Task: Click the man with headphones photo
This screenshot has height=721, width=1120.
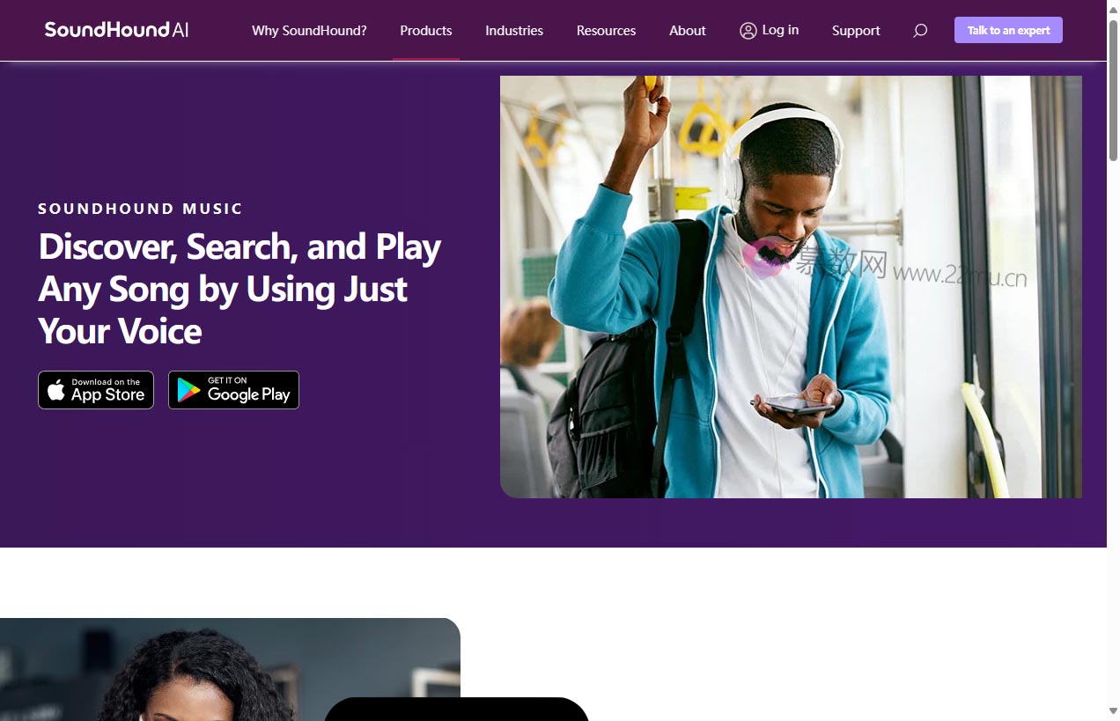Action: tap(791, 287)
